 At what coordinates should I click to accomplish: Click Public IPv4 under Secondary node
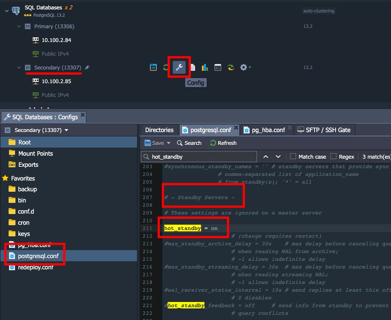(55, 95)
